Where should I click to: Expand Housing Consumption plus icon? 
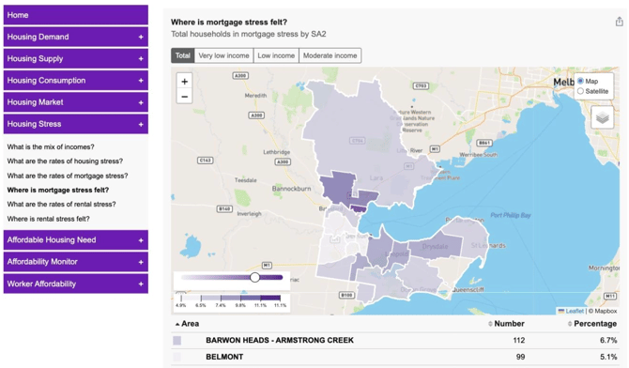(141, 81)
